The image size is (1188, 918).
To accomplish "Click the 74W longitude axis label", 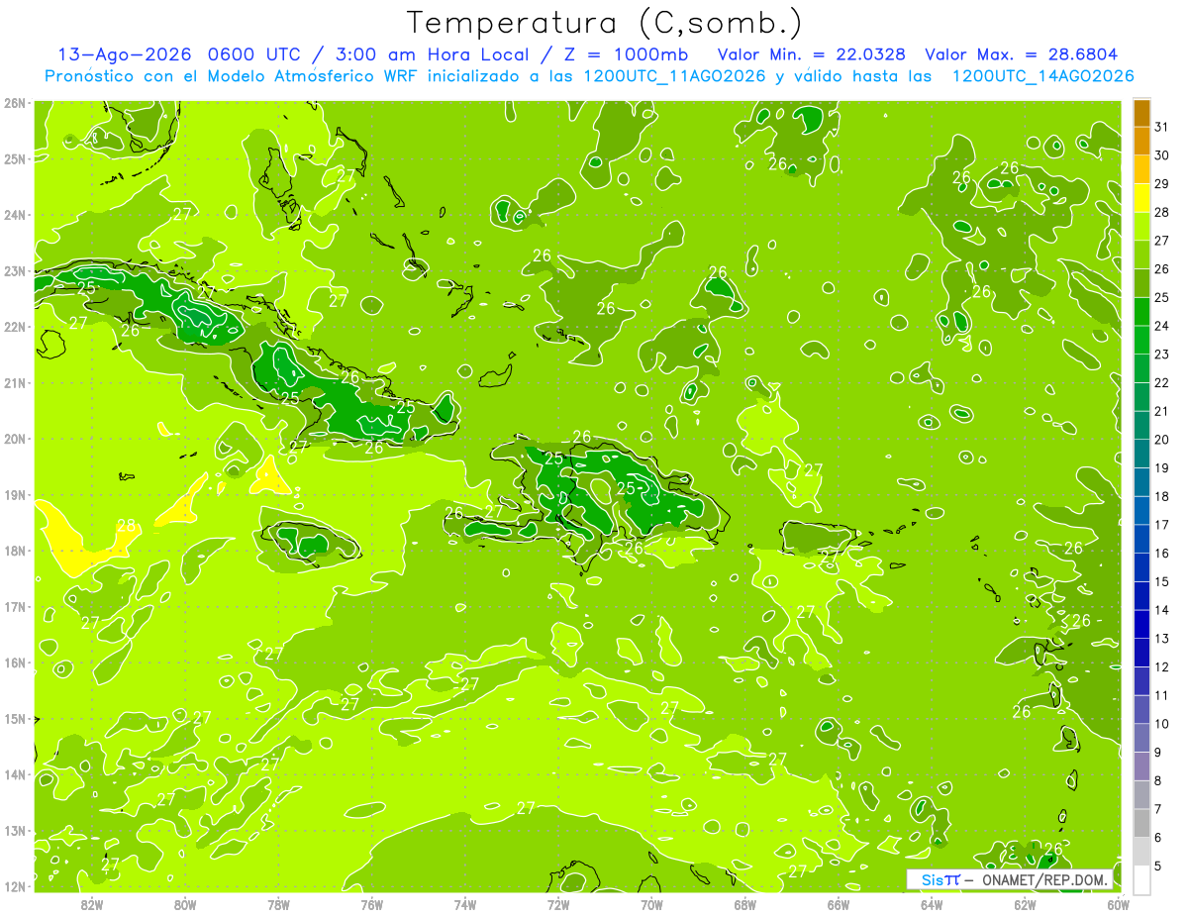I will tap(465, 903).
